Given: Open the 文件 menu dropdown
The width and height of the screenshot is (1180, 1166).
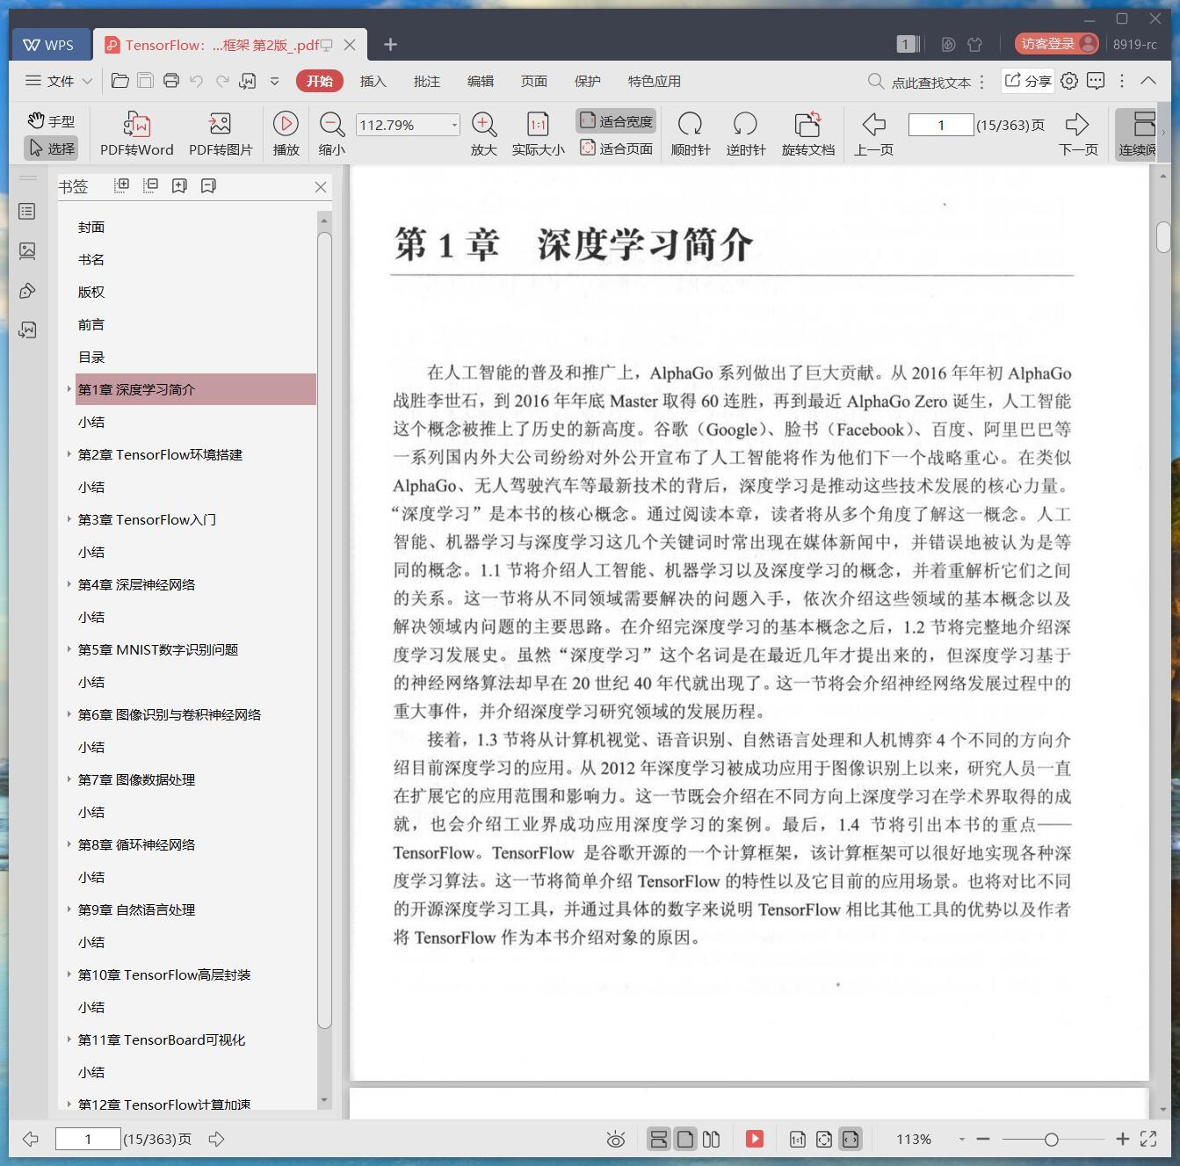Looking at the screenshot, I should pyautogui.click(x=59, y=81).
